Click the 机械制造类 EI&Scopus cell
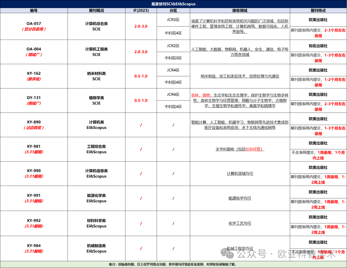Viewport: 347px width, 268px height. click(x=96, y=248)
